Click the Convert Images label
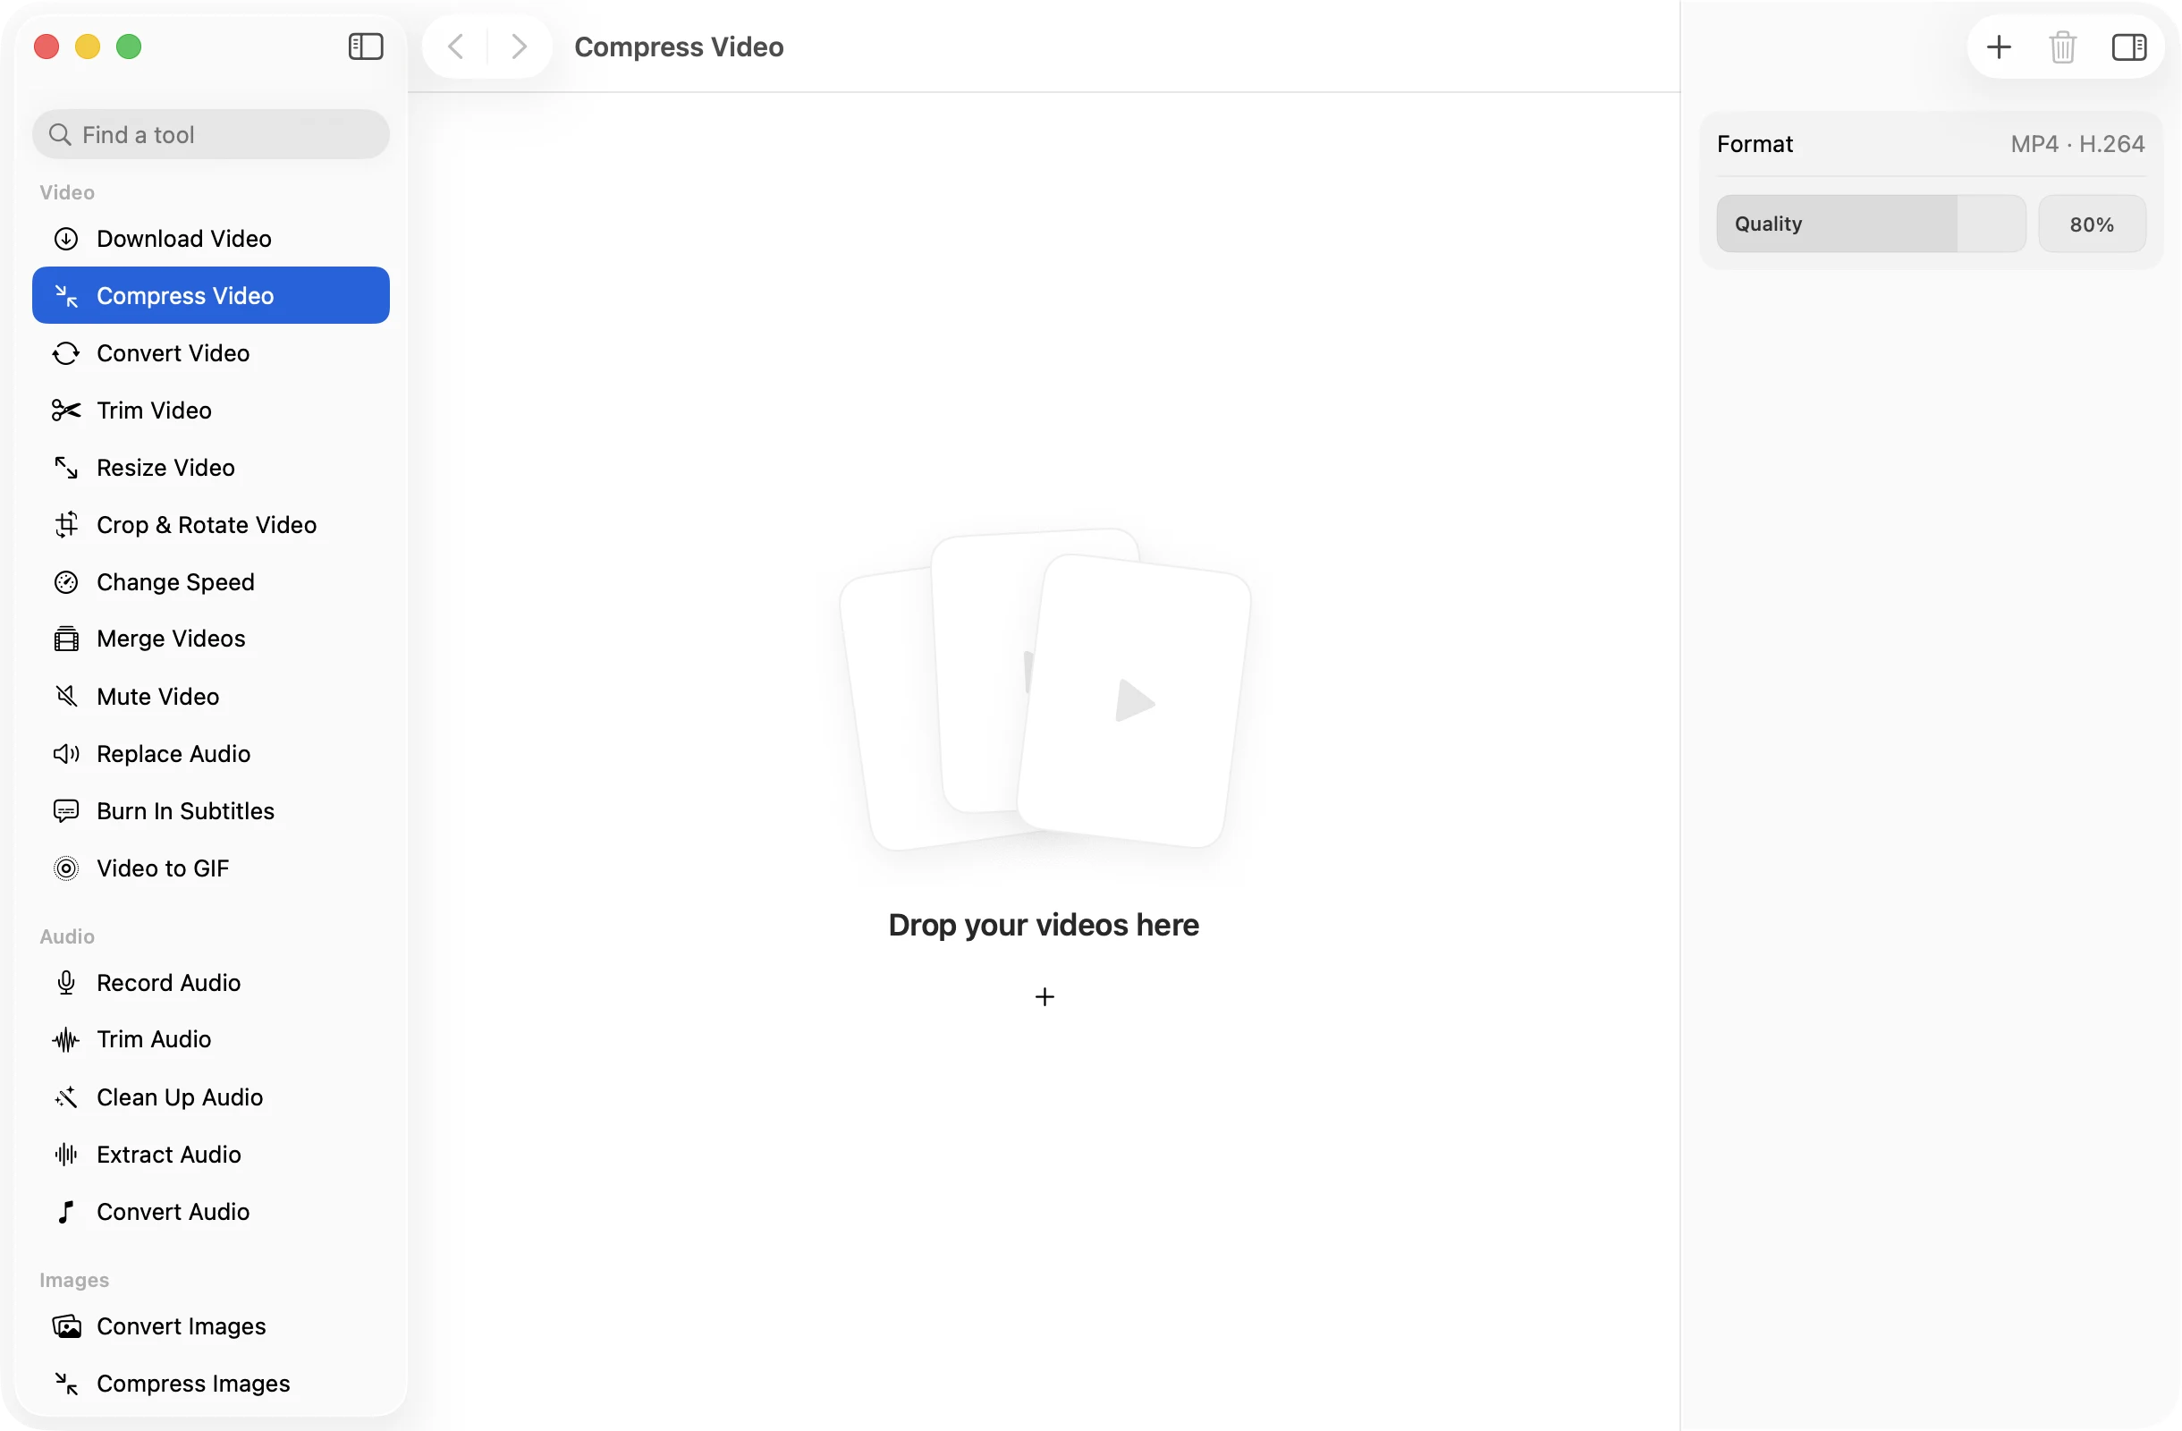The image size is (2182, 1431). coord(182,1326)
